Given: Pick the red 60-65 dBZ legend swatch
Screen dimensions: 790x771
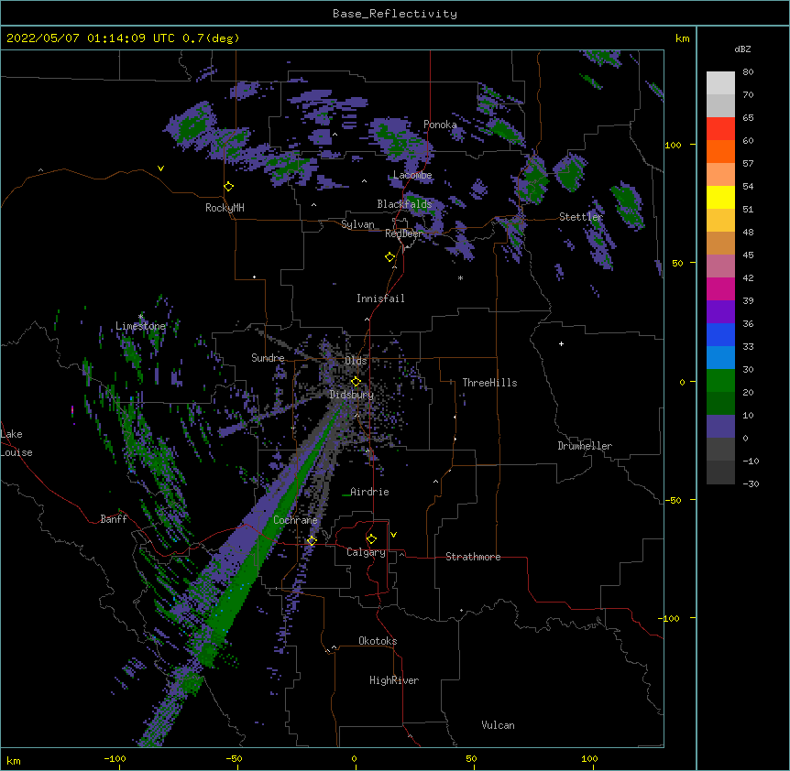Looking at the screenshot, I should [720, 129].
